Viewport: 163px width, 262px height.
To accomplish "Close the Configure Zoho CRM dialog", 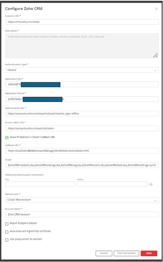I will pyautogui.click(x=156, y=9).
